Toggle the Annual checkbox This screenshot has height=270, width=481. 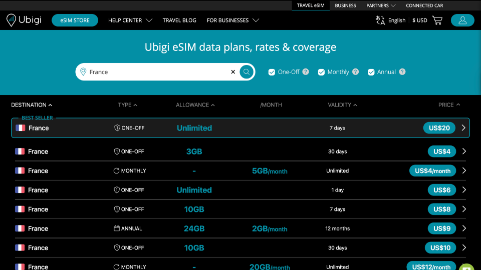tap(371, 72)
